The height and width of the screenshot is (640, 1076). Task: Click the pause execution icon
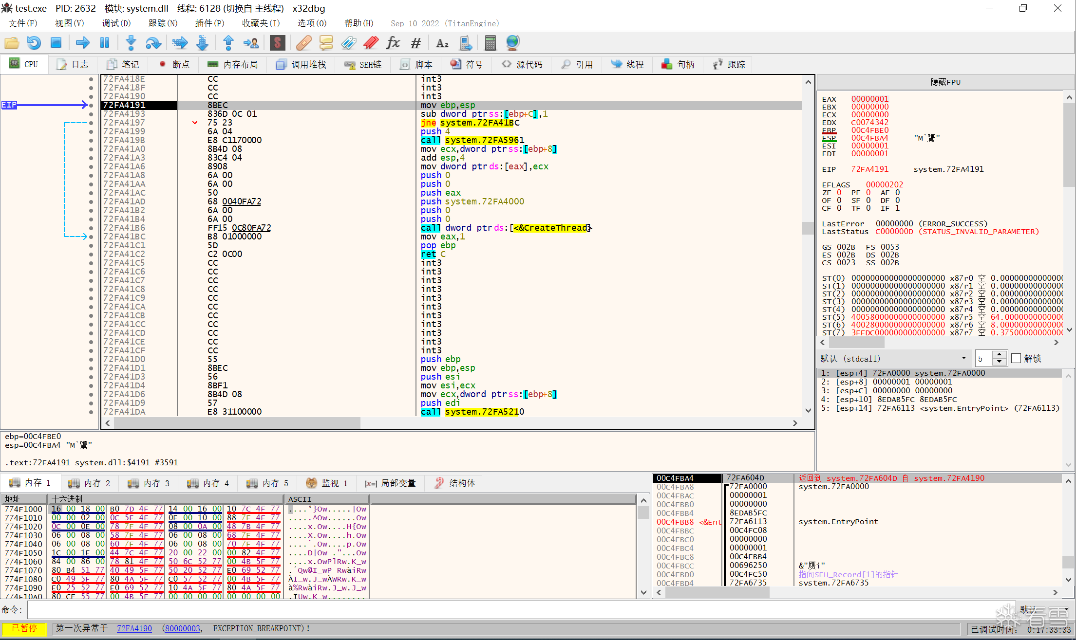(105, 43)
